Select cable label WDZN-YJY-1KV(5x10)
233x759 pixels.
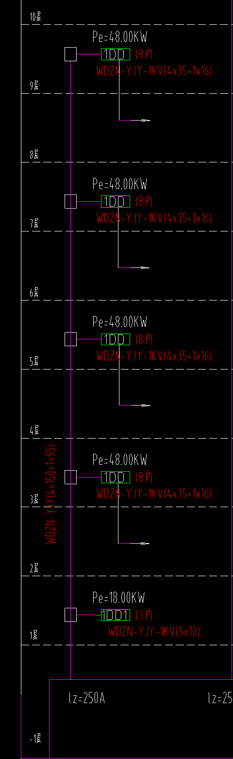click(155, 632)
